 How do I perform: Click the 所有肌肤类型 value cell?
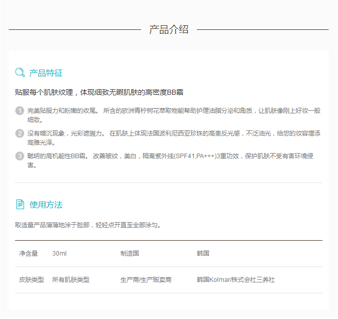71,280
